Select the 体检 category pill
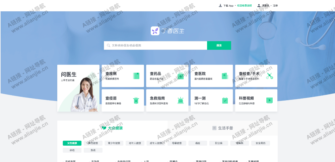Screen dimensions: 335x162 tap(72, 150)
